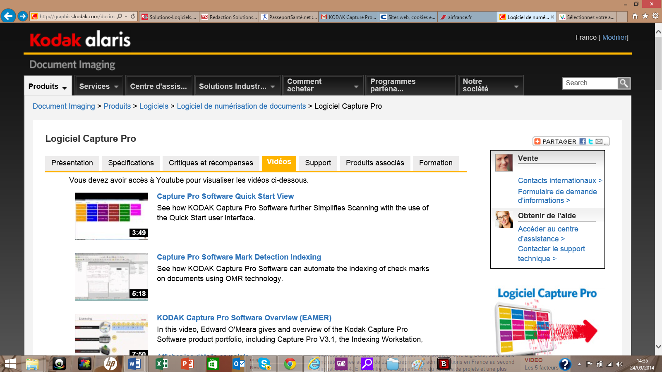Screen dimensions: 662x372
Task: Open the Centre d'assis... navigation item
Action: coord(159,86)
